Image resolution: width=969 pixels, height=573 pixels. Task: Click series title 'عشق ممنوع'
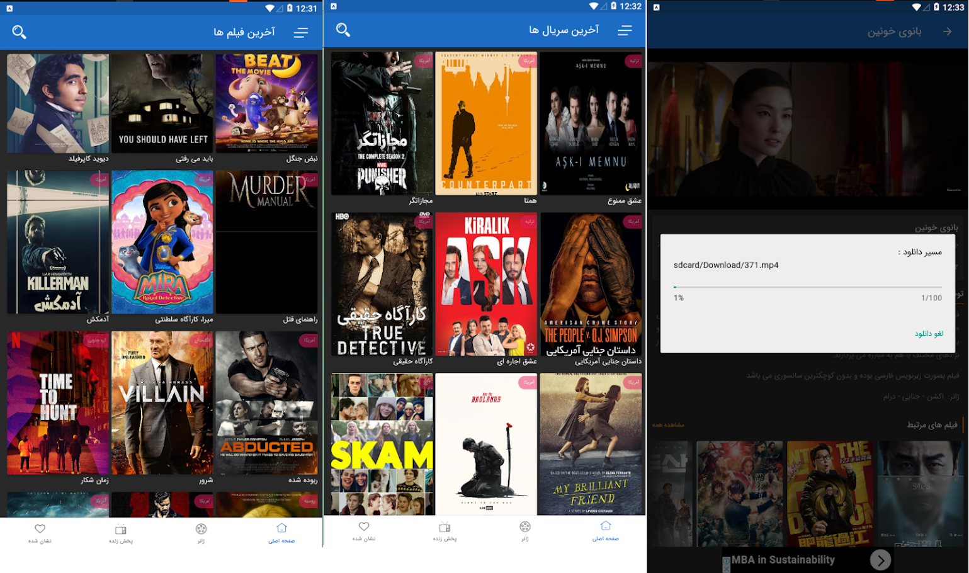(625, 200)
